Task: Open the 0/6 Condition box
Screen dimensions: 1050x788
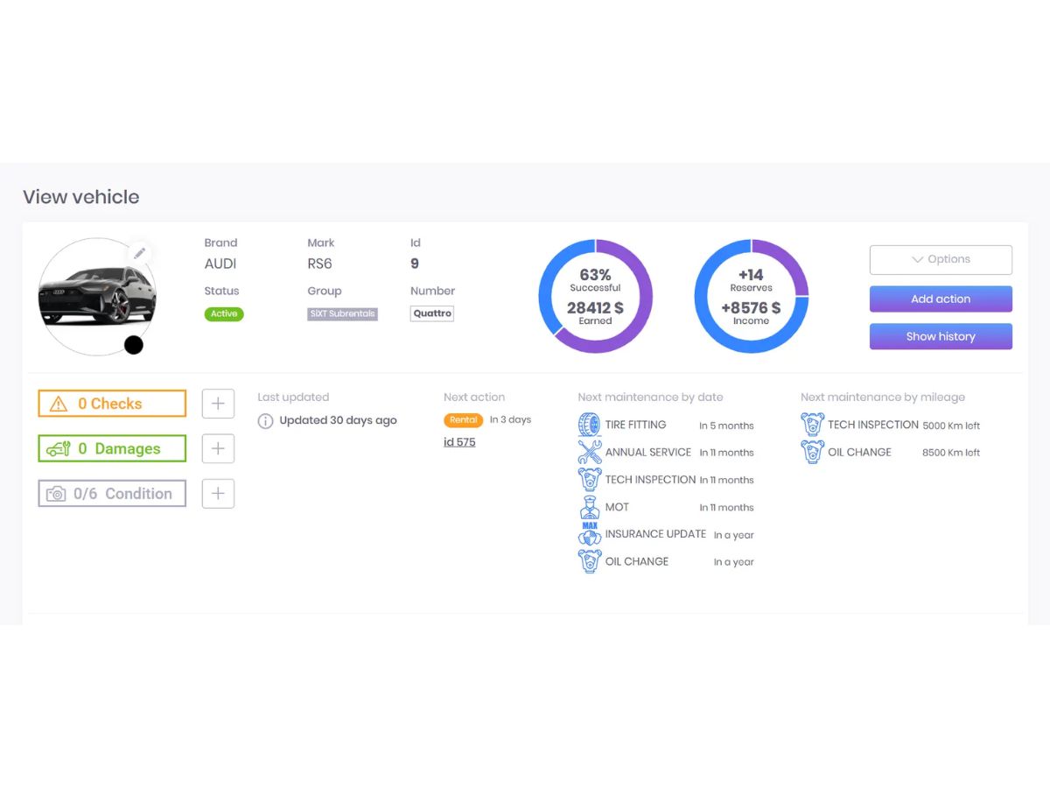Action: (112, 493)
